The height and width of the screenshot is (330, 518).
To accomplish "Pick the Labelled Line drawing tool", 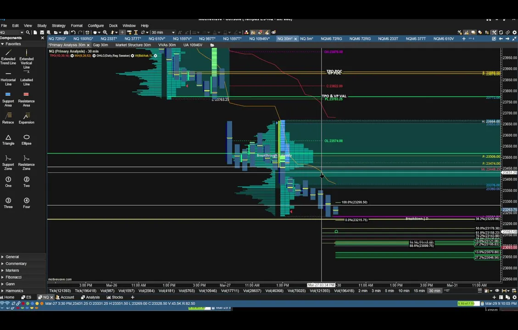I will [27, 78].
